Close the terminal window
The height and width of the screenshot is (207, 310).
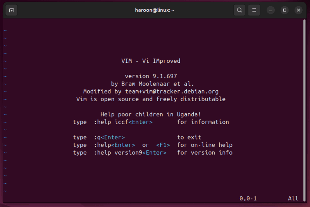[x=298, y=10]
